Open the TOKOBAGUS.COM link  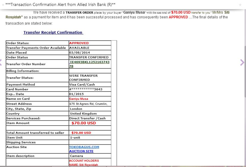point(84,147)
